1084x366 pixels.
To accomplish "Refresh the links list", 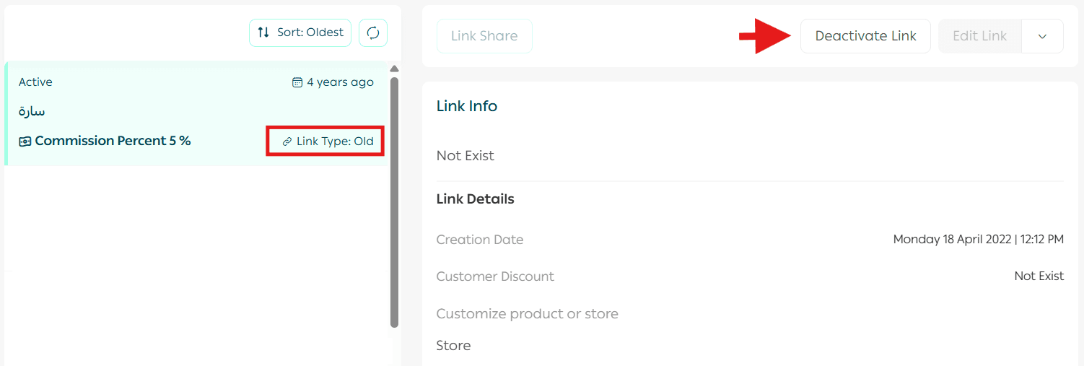I will (x=373, y=33).
